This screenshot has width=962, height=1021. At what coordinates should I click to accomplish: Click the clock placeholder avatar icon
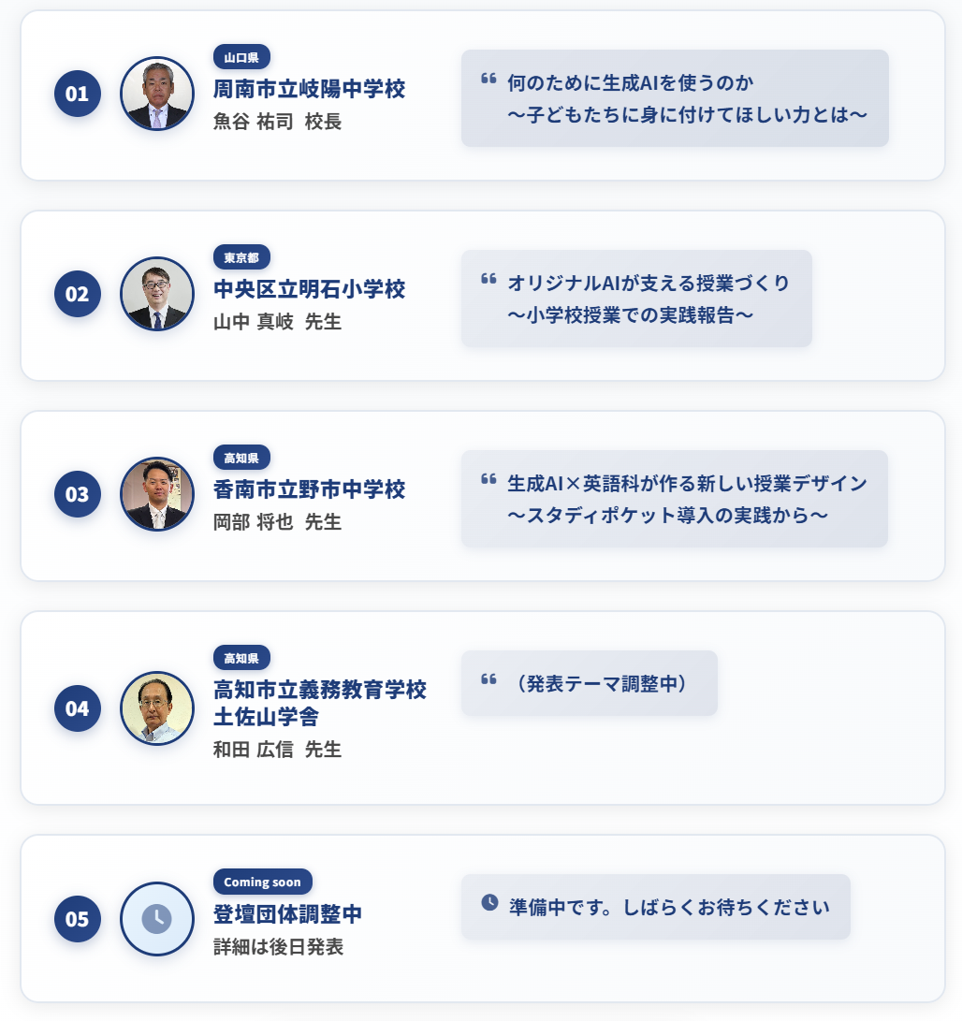pyautogui.click(x=157, y=919)
